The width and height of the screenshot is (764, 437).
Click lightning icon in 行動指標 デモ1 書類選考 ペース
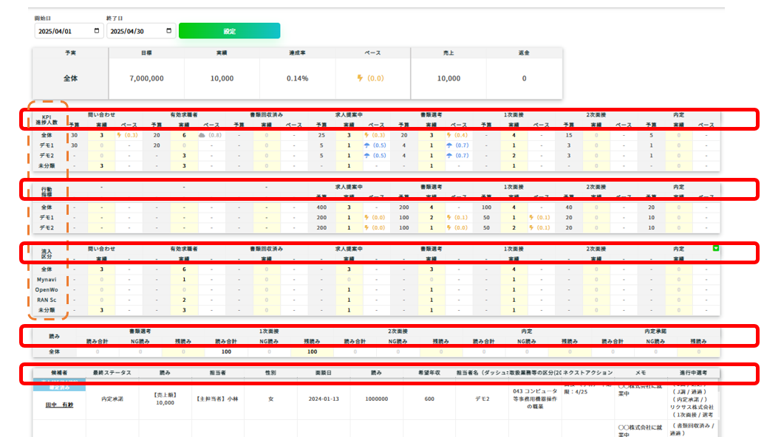pyautogui.click(x=448, y=218)
